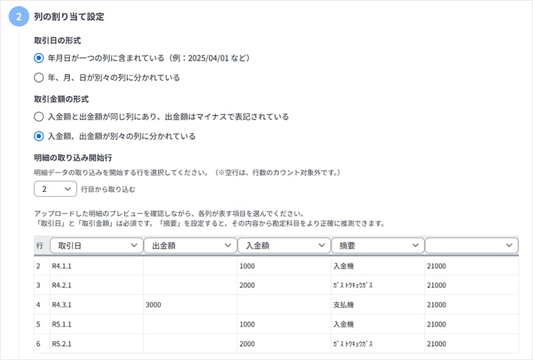Click the 列の割り当て設定 section heading

69,16
